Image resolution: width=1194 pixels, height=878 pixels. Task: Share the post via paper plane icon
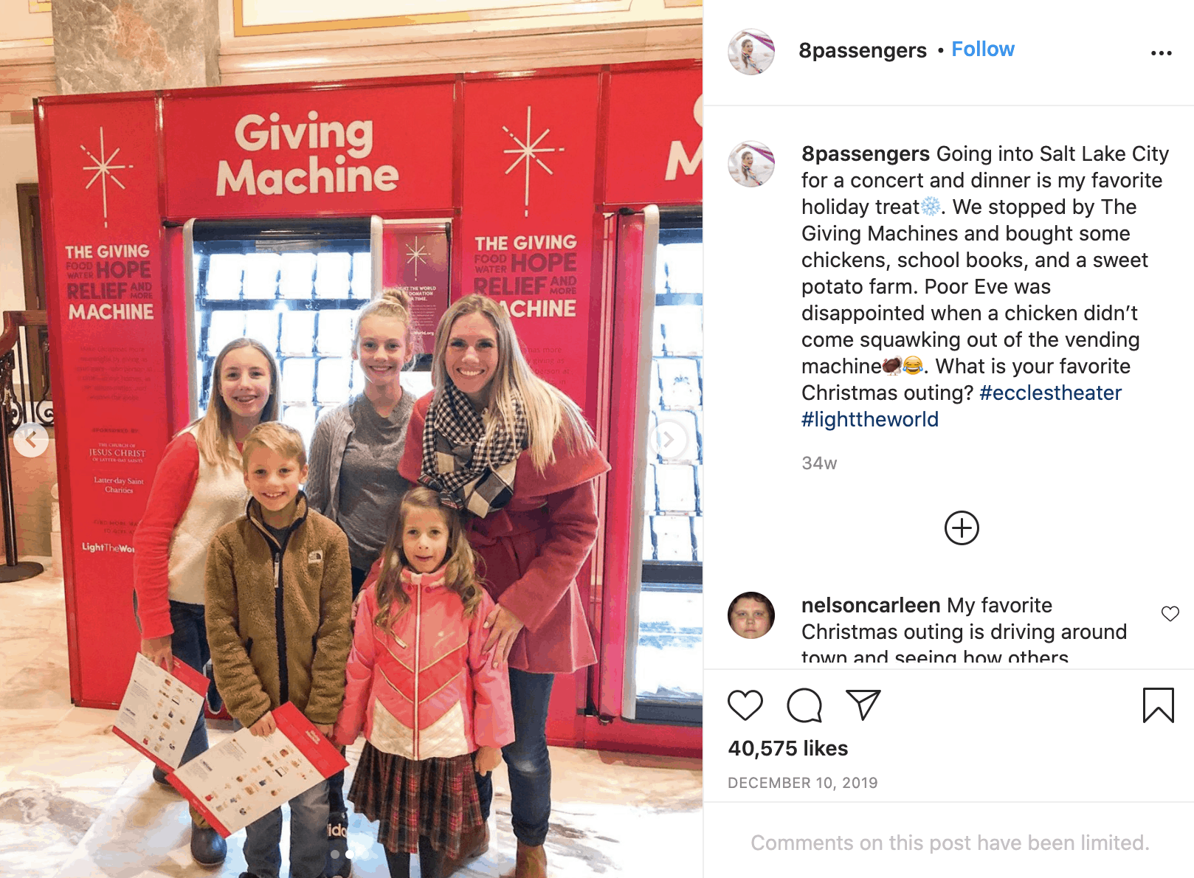click(x=863, y=705)
